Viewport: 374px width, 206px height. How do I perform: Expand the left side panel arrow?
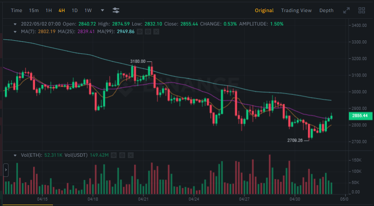(6, 170)
